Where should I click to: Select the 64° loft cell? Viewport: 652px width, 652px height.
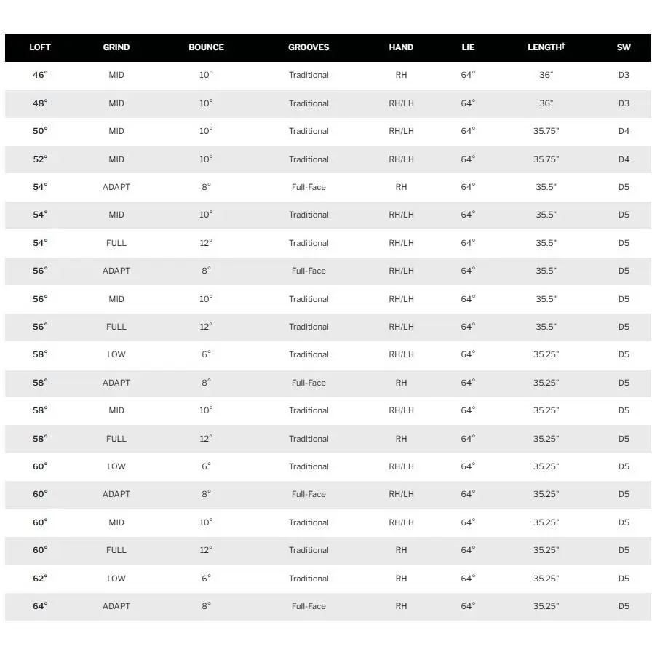(40, 606)
